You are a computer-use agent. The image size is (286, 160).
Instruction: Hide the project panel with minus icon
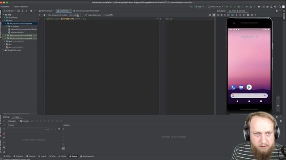coord(35,11)
